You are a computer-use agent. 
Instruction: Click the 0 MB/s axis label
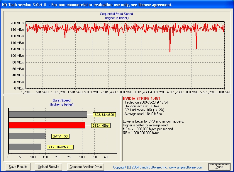(19, 88)
